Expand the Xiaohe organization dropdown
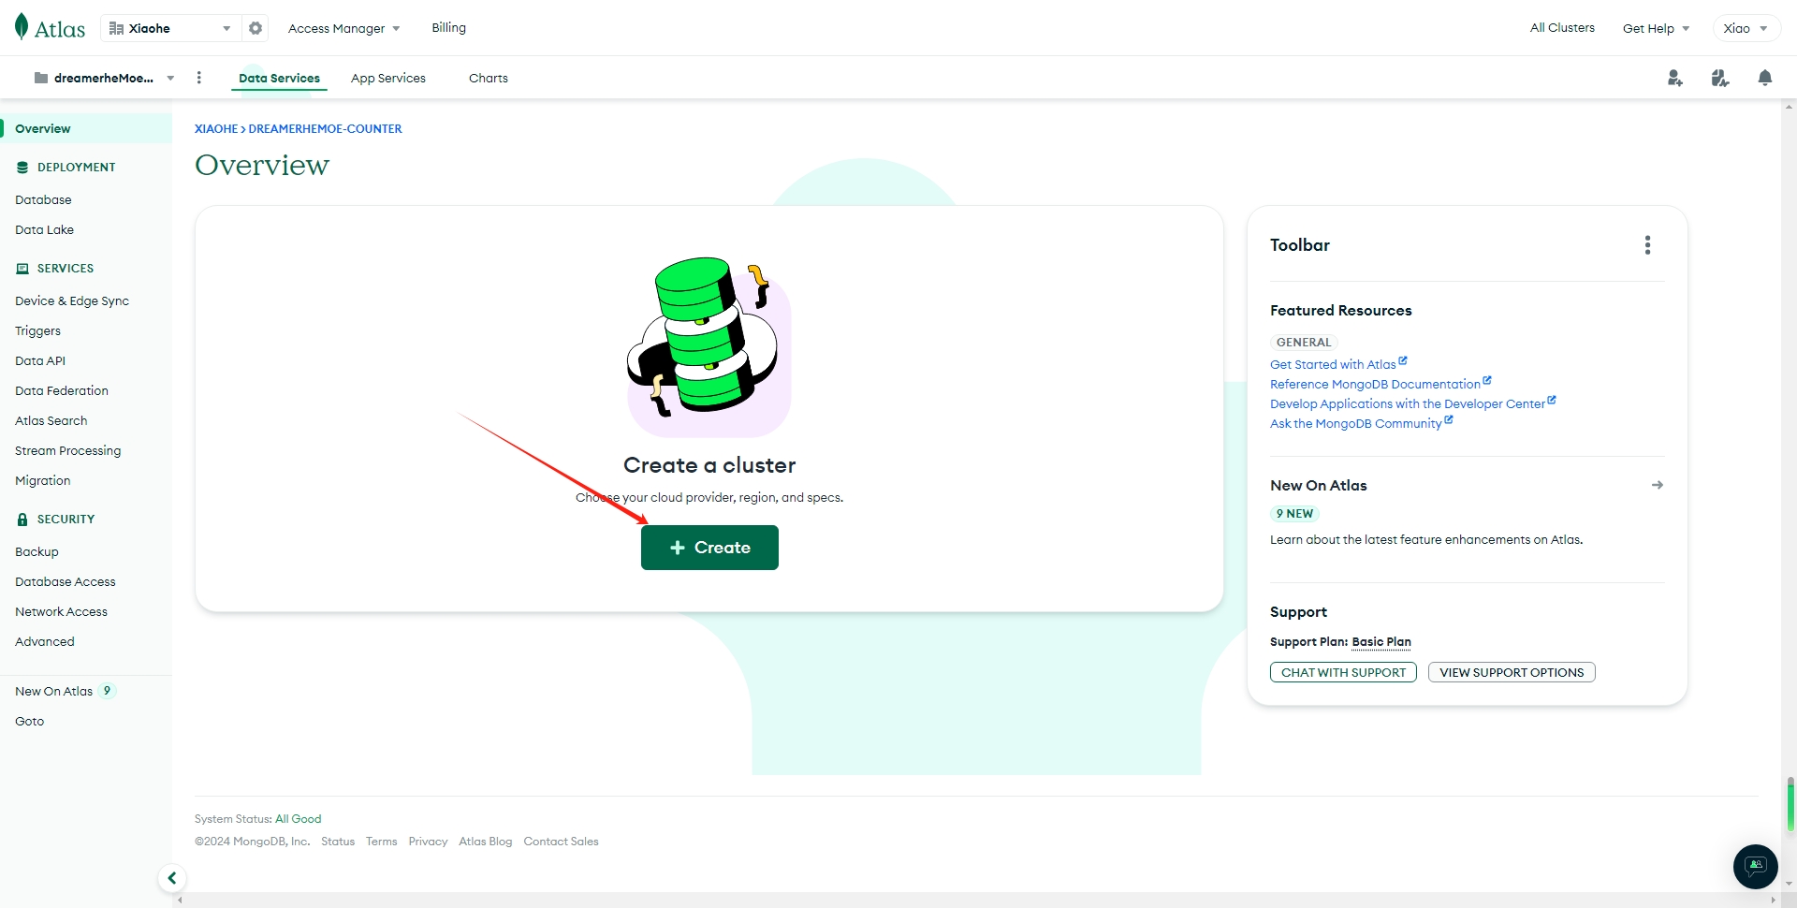Viewport: 1797px width, 908px height. pos(226,28)
